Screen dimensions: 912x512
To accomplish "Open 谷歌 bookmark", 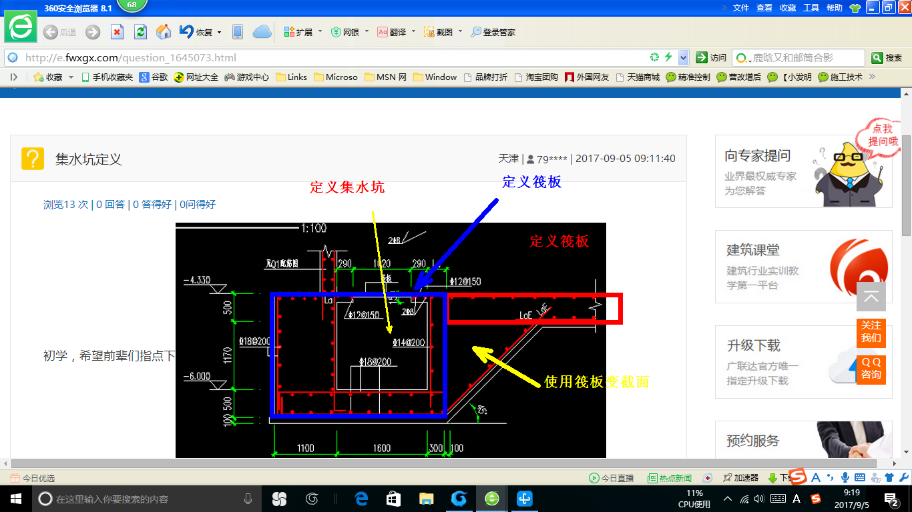I will [x=154, y=77].
